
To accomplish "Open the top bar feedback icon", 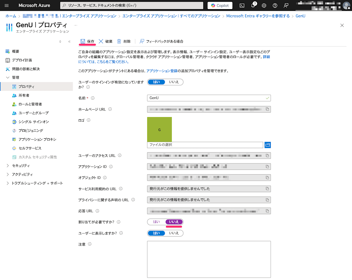I will click(286, 5).
